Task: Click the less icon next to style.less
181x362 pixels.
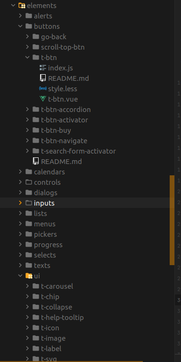Action: [x=43, y=89]
